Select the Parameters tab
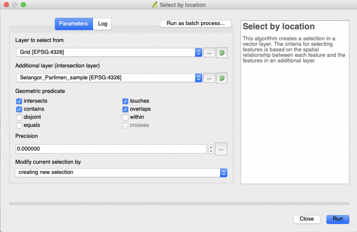 pos(74,24)
